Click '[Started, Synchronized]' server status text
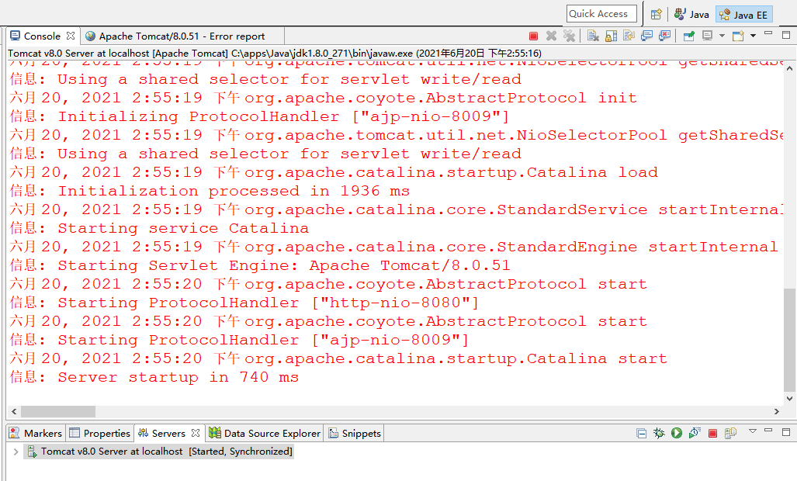Viewport: 797px width, 481px height. 241,451
